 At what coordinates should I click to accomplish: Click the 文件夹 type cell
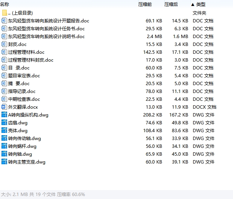pos(199,13)
